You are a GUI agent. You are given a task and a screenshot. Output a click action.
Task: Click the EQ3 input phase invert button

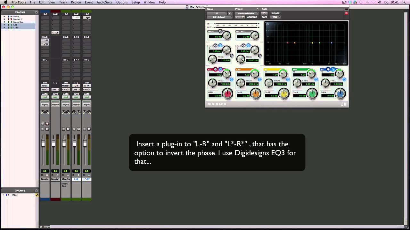[220, 31]
